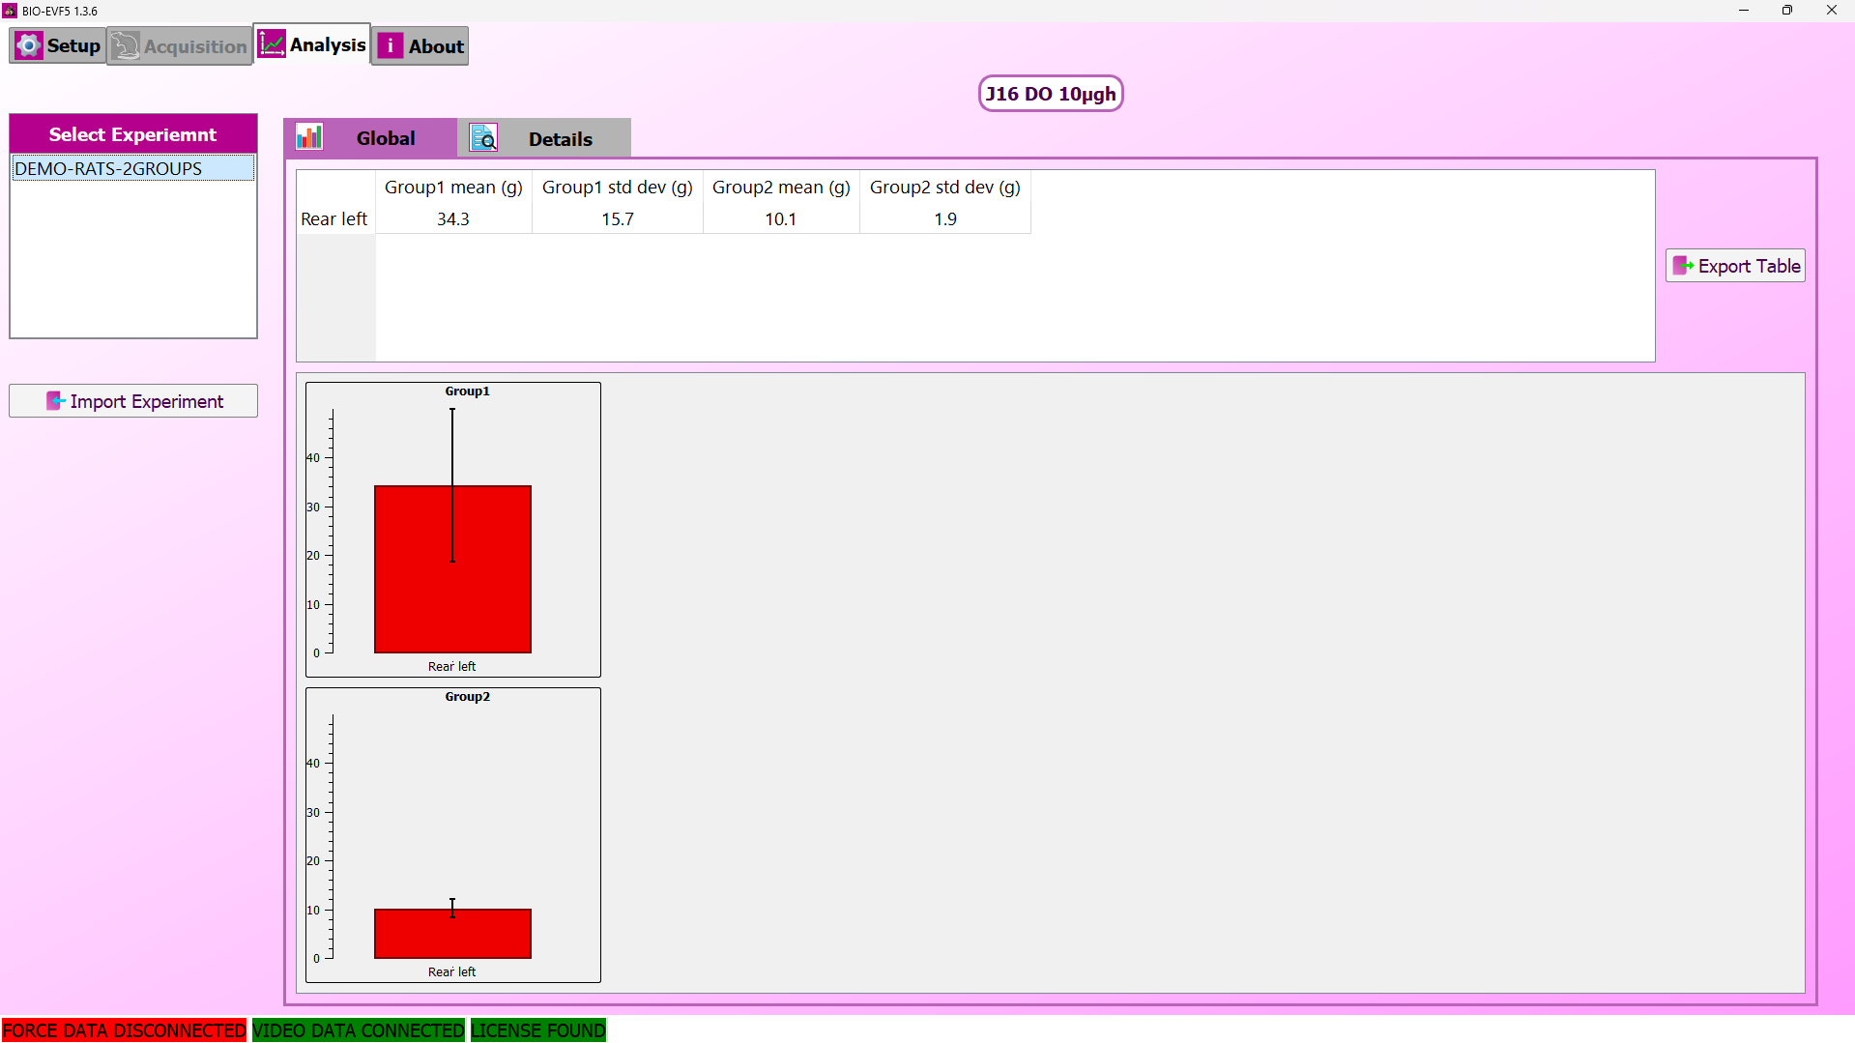This screenshot has height=1043, width=1855.
Task: Click the J16 DO 10µgh label
Action: [1050, 94]
